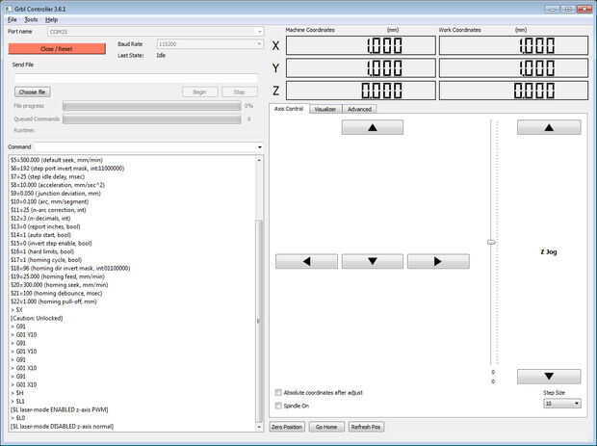Select the '$X' unlock command line

(16, 309)
